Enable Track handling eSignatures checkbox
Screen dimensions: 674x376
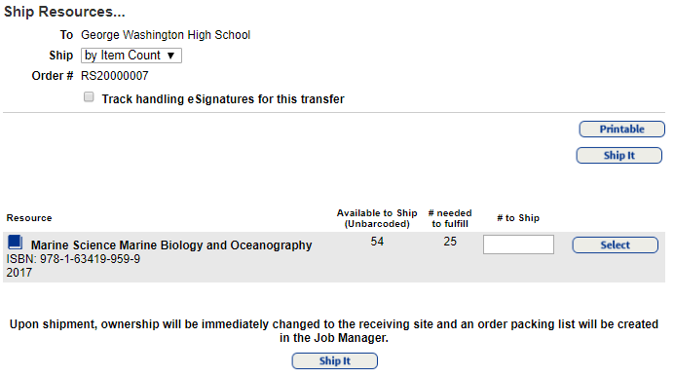coord(89,97)
